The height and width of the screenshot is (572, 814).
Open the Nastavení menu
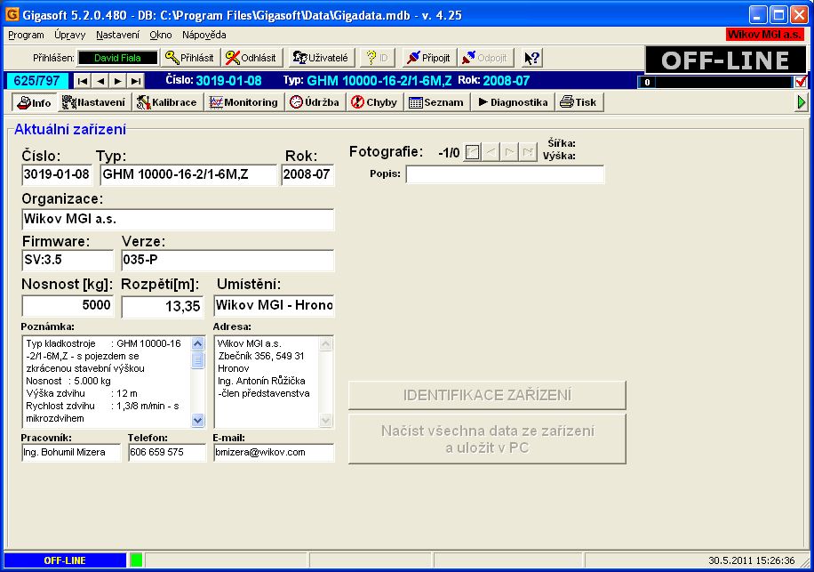click(117, 35)
